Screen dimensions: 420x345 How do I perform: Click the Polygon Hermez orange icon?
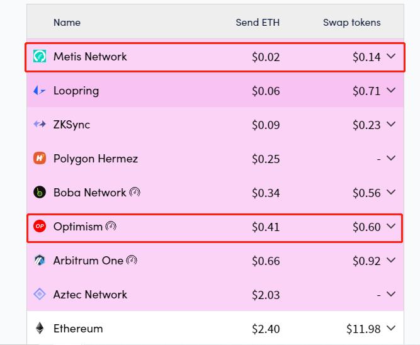(x=40, y=159)
